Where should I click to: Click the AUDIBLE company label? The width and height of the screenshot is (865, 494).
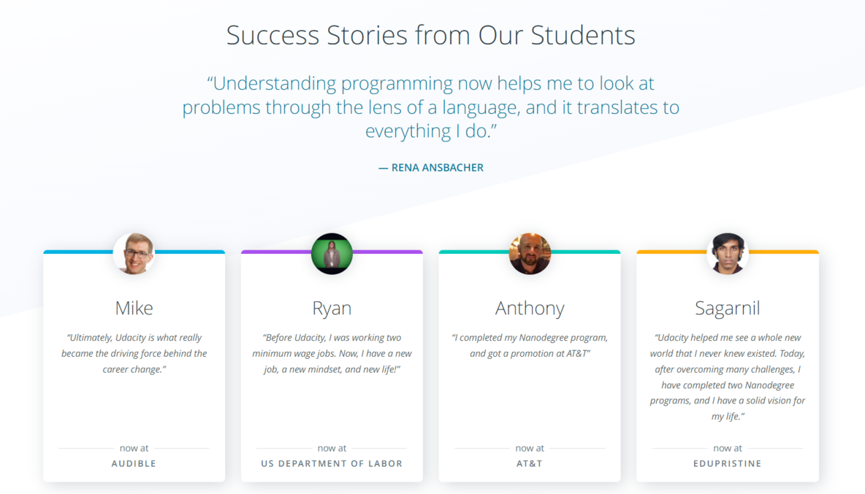point(134,463)
